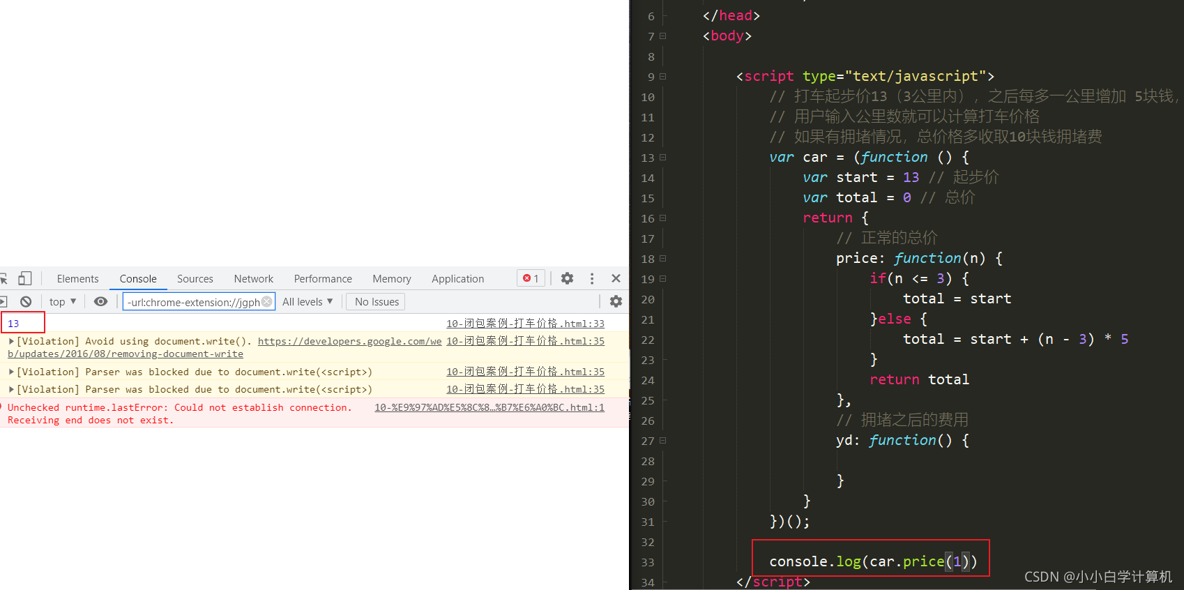
Task: Open DevTools settings gear in tab bar
Action: (x=568, y=278)
